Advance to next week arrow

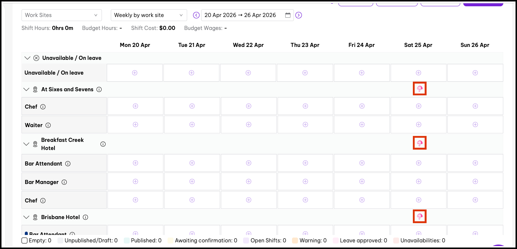click(x=299, y=15)
